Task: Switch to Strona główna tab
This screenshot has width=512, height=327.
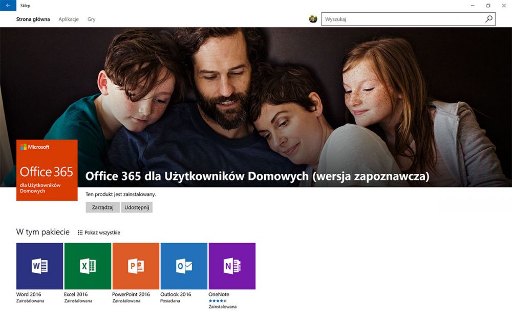Action: coord(33,19)
